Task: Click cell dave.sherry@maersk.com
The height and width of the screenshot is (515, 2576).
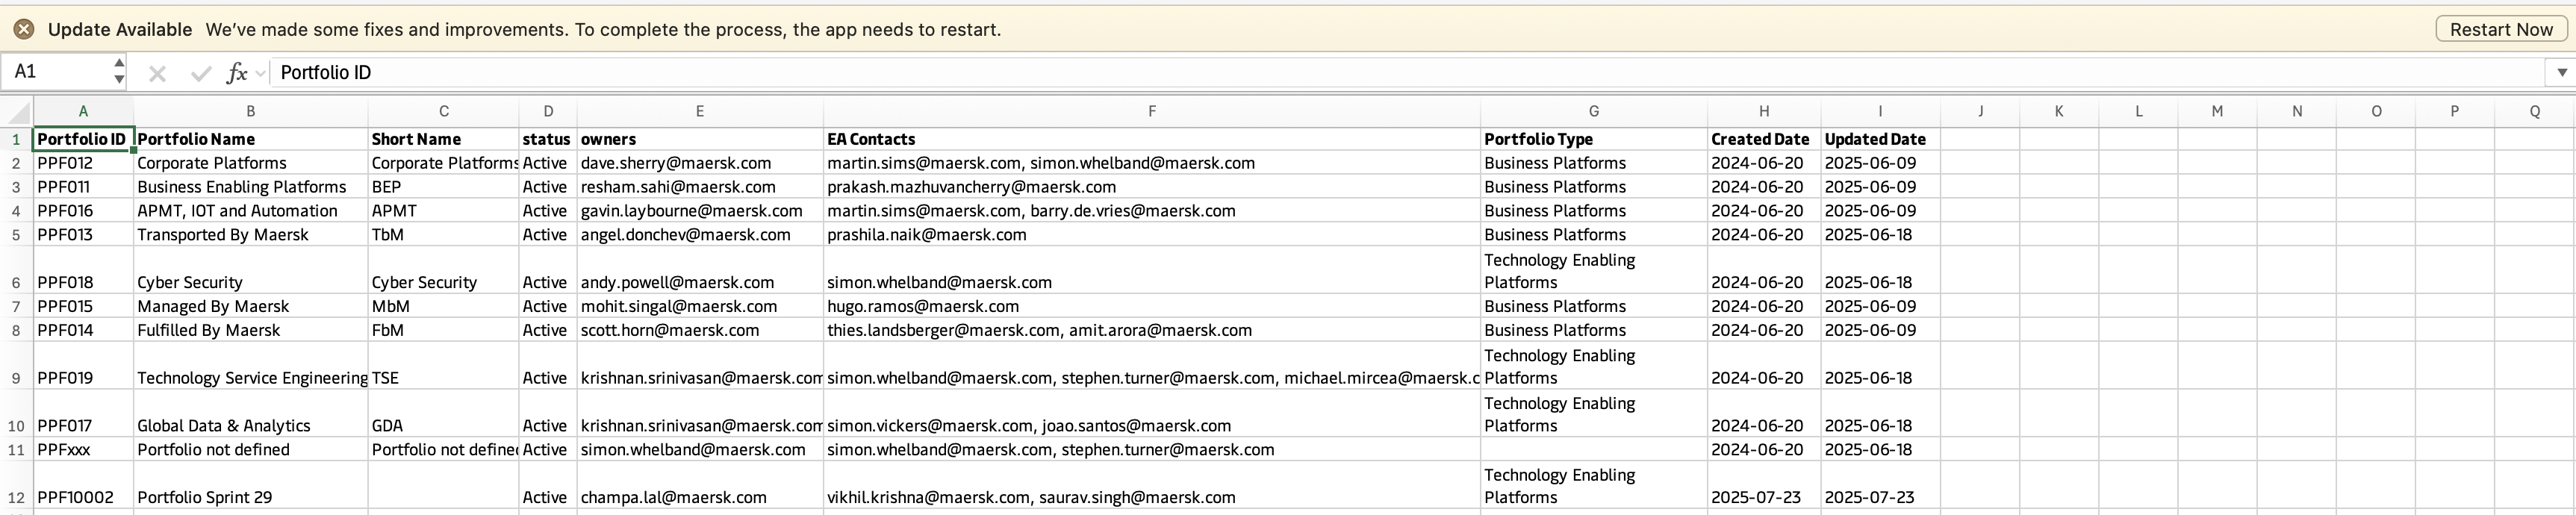Action: tap(699, 163)
